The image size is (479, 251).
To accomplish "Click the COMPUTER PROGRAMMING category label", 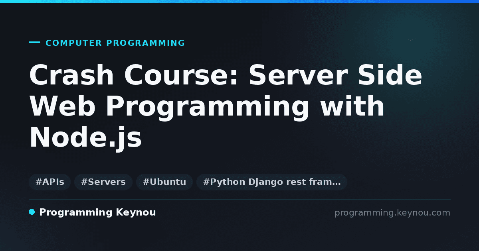I will 115,43.
